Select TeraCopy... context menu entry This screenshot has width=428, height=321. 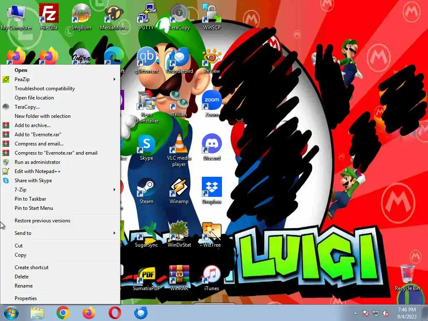(60, 107)
